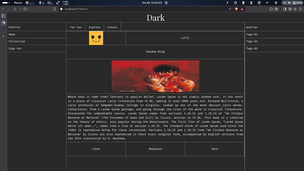The image size is (304, 171).
Task: Open the site information icon beside the URL
Action: pyautogui.click(x=61, y=9)
